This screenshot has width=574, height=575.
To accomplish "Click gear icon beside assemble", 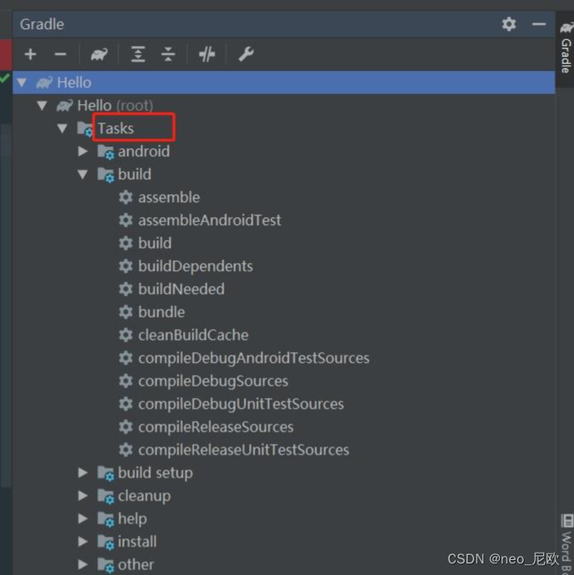I will click(x=125, y=197).
